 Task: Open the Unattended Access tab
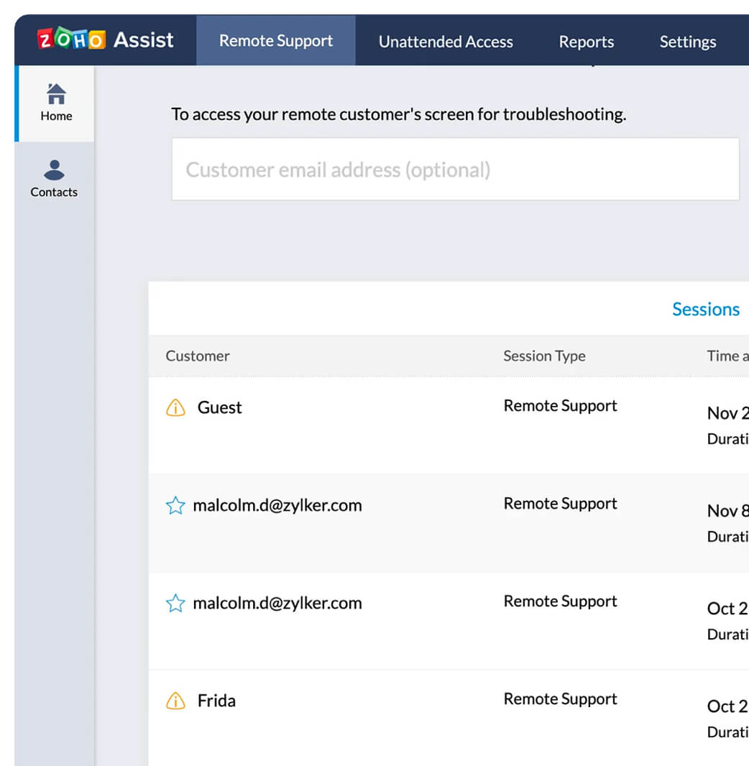point(446,42)
